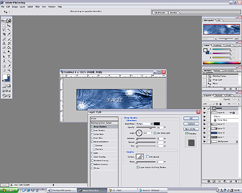
Task: Select the Move tool
Action: [9, 26]
